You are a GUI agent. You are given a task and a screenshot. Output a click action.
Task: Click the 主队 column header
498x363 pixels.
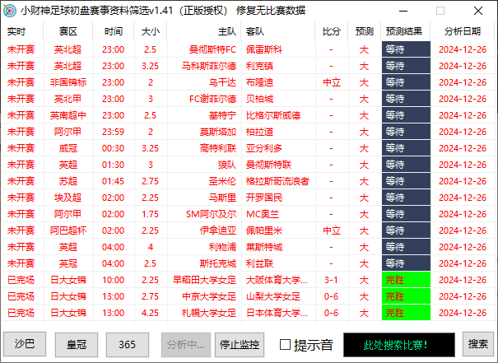(226, 31)
